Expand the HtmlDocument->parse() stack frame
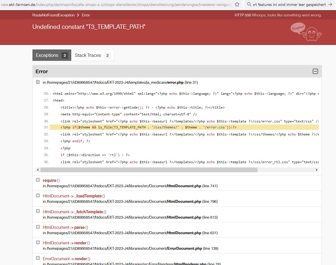The width and height of the screenshot is (336, 265). click(38, 227)
